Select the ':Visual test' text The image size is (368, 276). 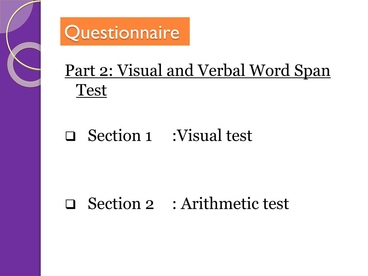212,135
